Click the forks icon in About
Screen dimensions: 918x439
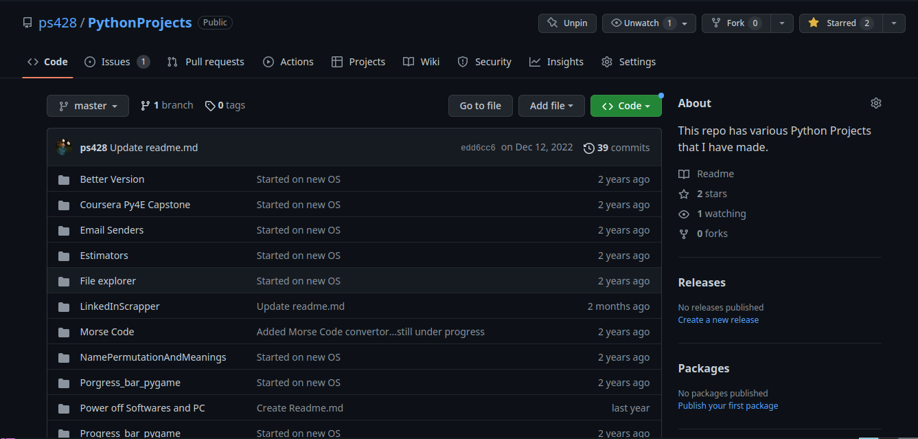click(683, 234)
